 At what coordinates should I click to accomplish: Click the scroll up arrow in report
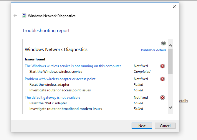[170, 45]
